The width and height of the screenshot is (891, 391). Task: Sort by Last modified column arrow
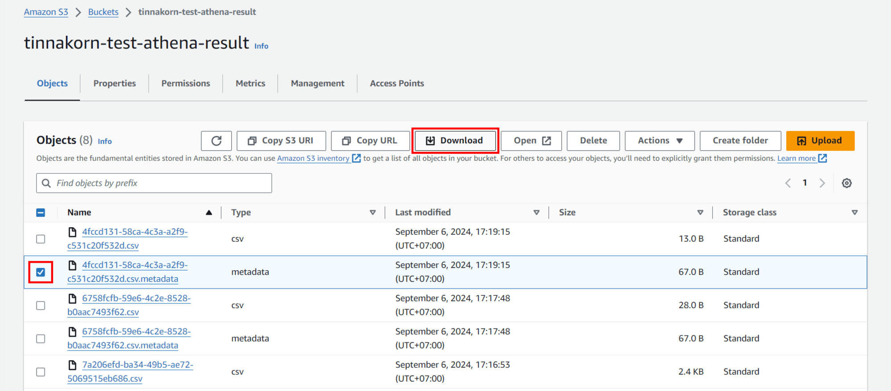click(536, 213)
